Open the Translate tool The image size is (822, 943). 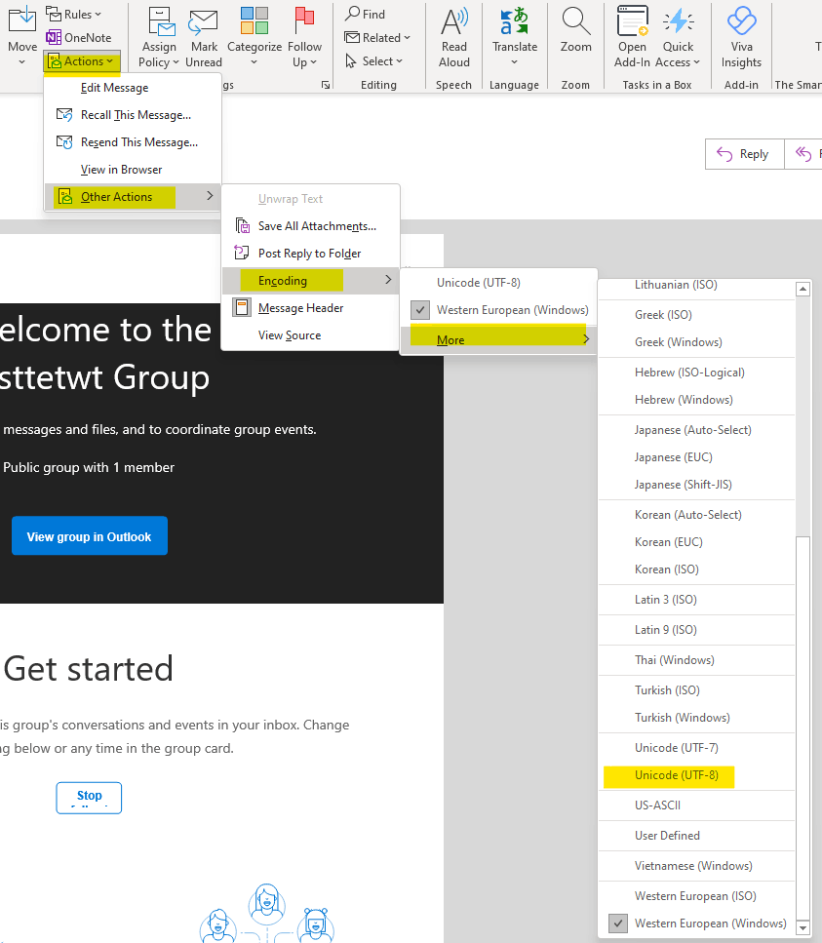click(514, 37)
